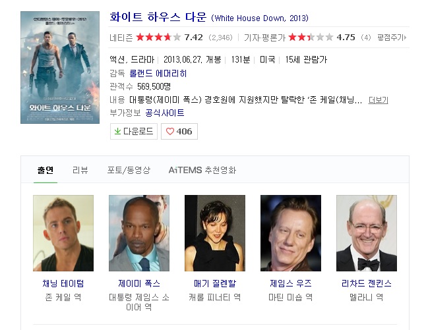Open 제임스 우즈 actor photo
The image size is (426, 330).
291,233
